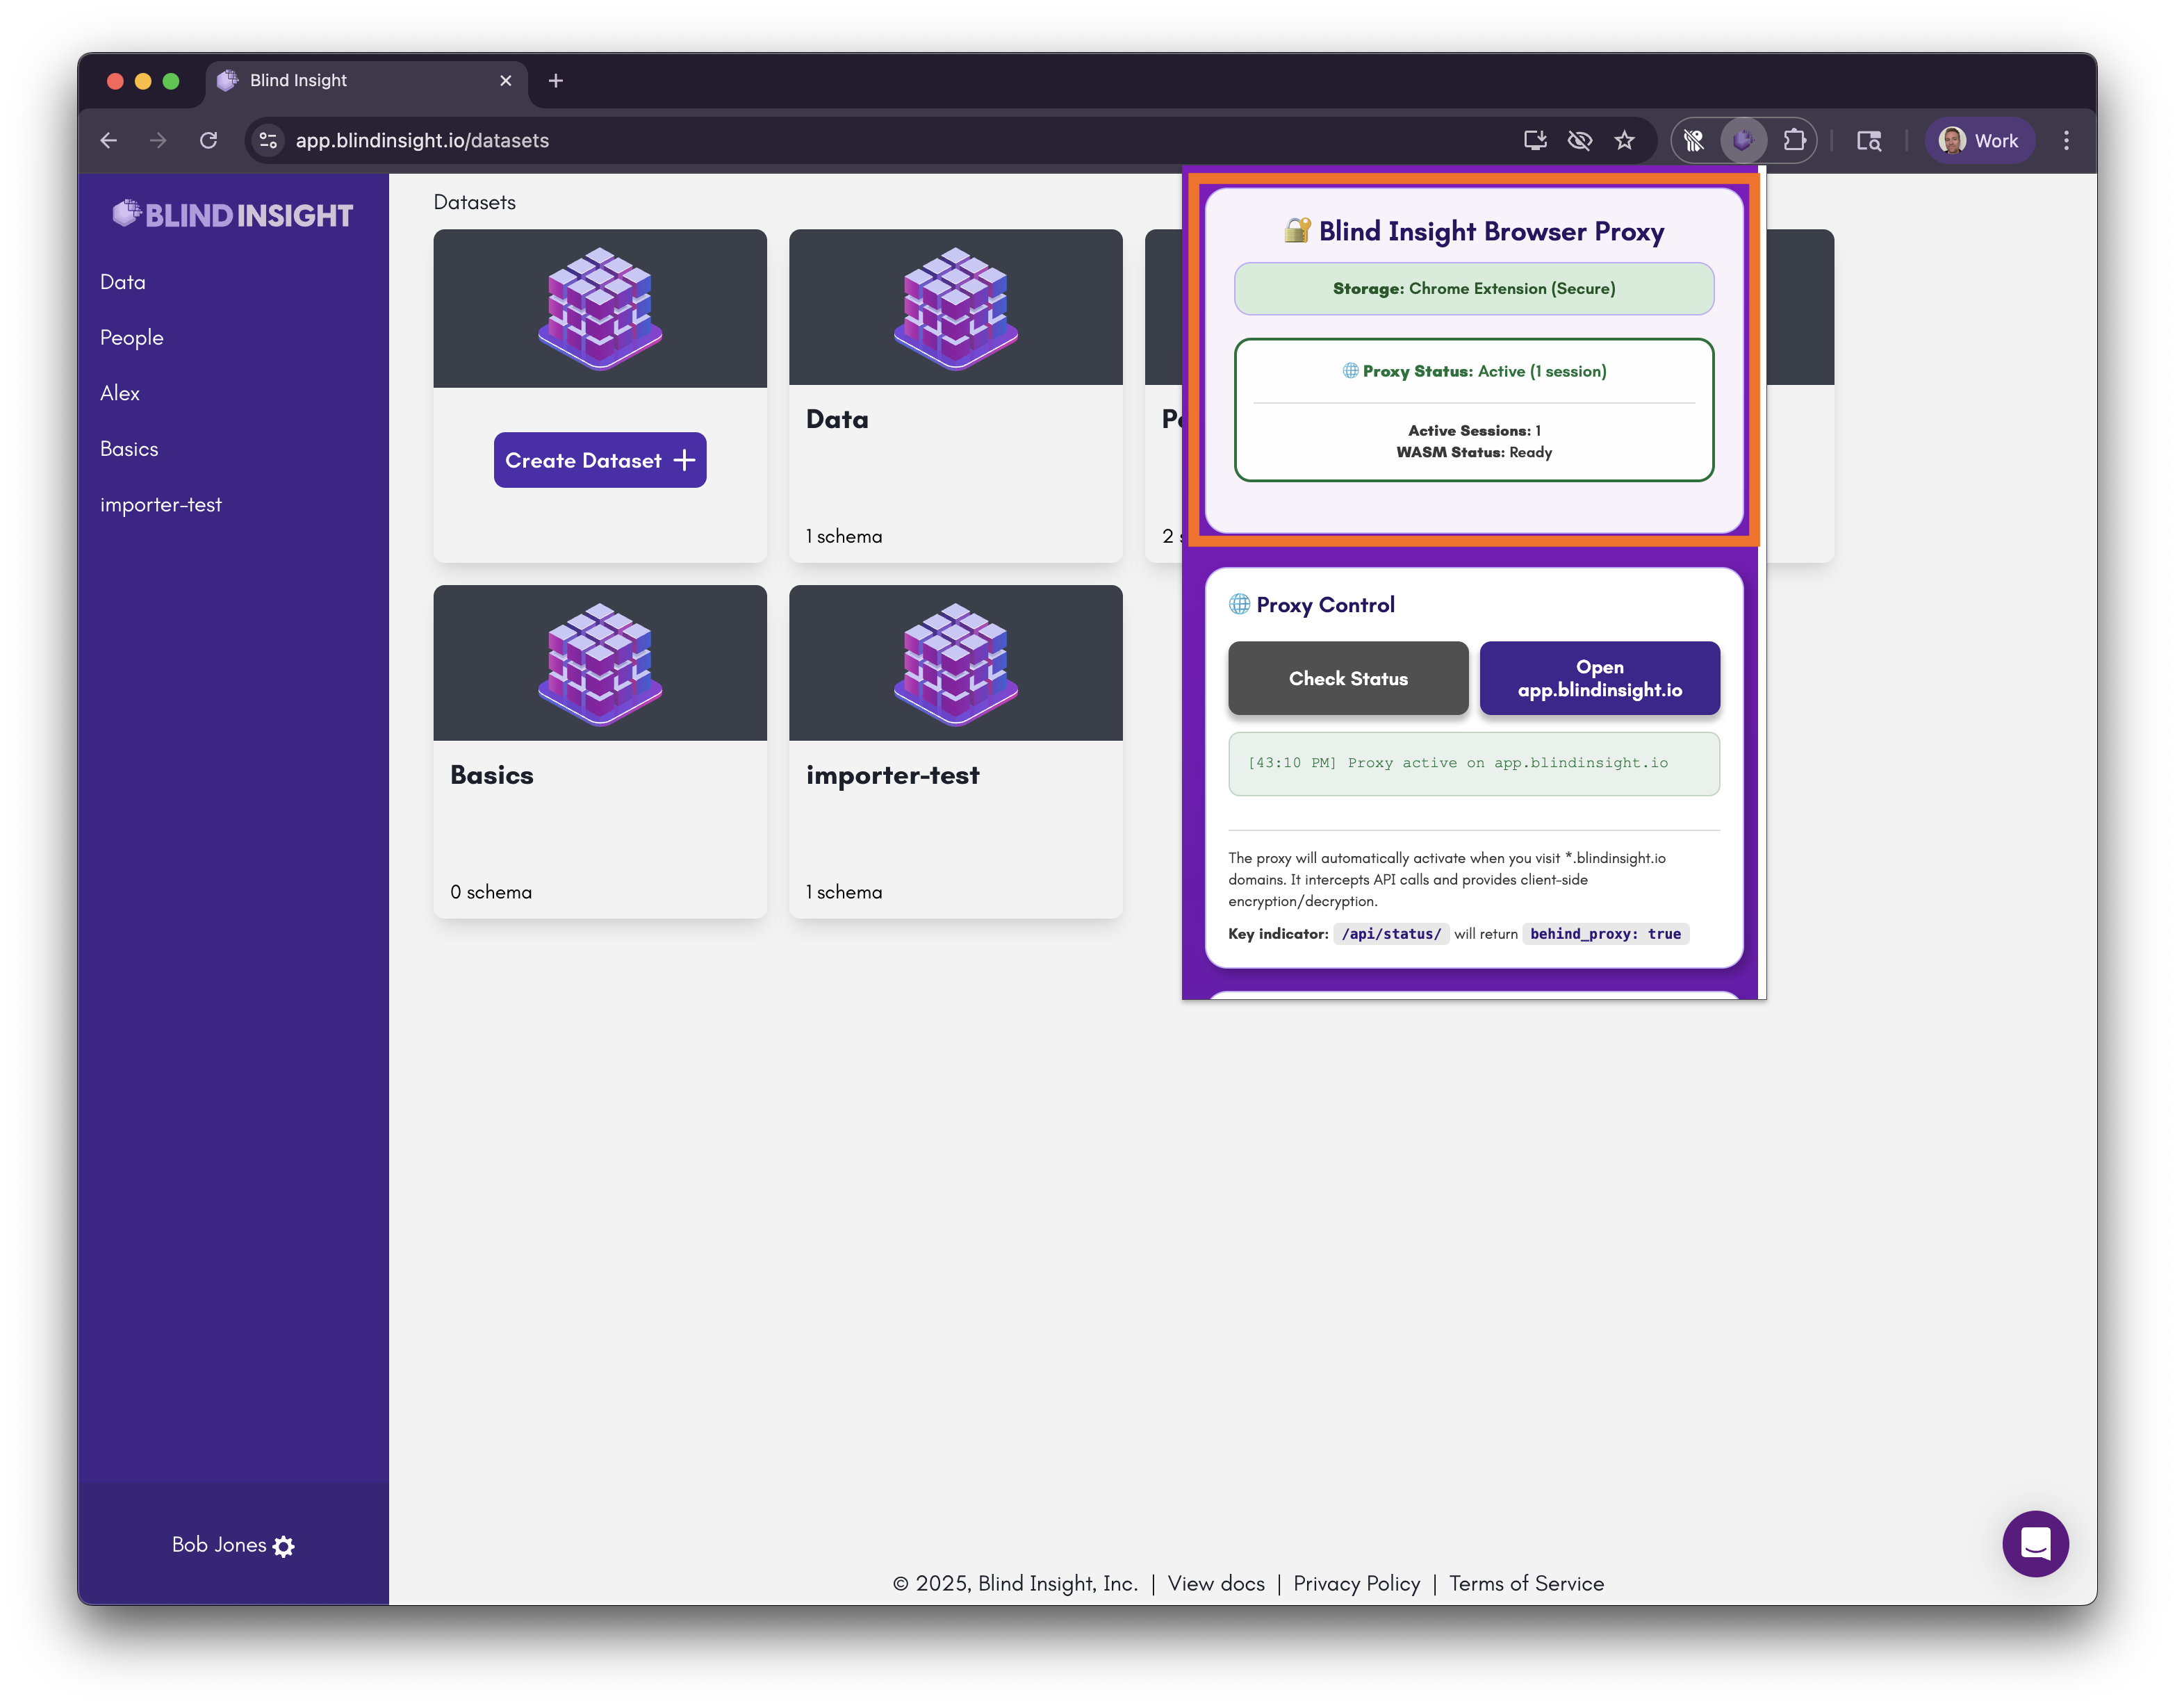Viewport: 2175px width, 1708px height.
Task: Click the cube image of Basics dataset
Action: 600,664
